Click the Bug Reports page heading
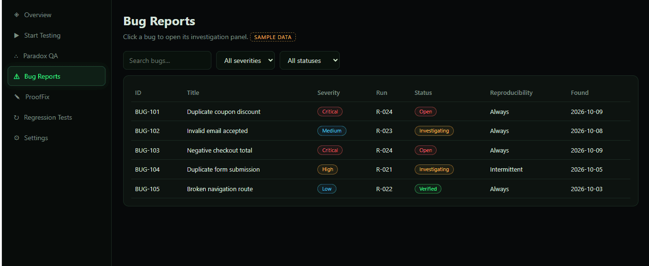 (x=159, y=21)
